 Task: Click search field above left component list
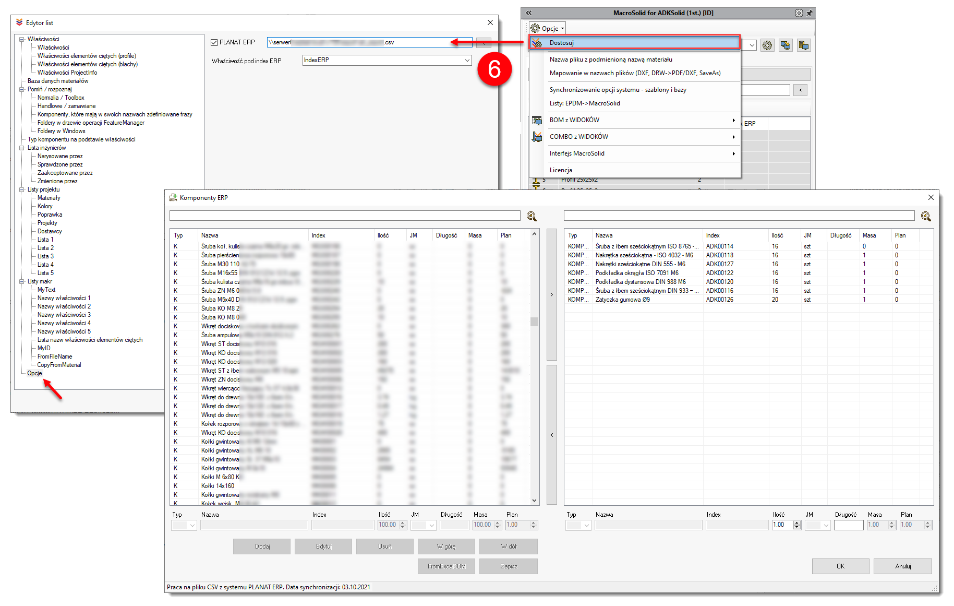coord(345,216)
